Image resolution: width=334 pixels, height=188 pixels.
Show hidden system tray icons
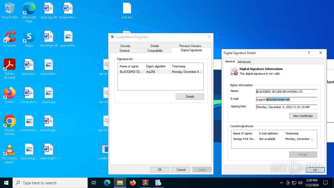(281, 183)
